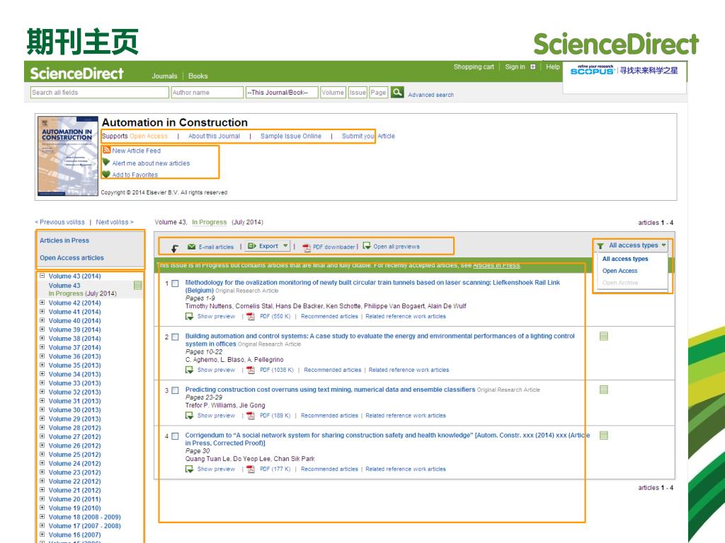Image resolution: width=725 pixels, height=543 pixels.
Task: Open the Books menu
Action: pyautogui.click(x=198, y=76)
